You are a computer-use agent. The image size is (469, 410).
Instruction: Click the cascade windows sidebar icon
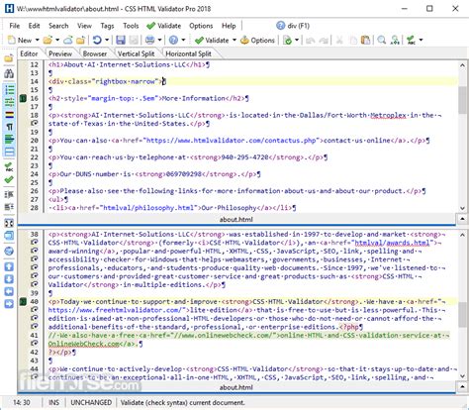click(9, 236)
